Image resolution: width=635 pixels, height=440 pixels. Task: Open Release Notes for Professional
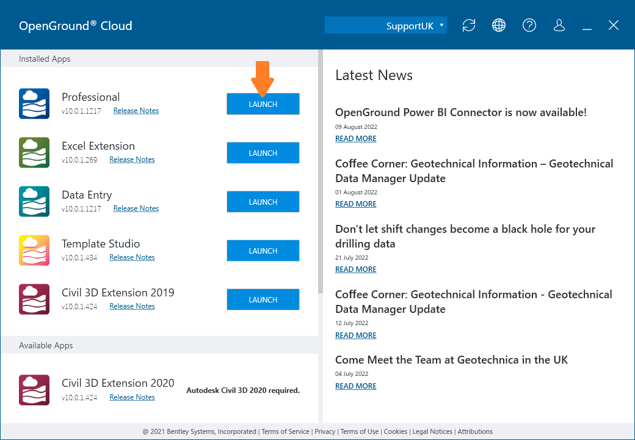[x=136, y=111]
